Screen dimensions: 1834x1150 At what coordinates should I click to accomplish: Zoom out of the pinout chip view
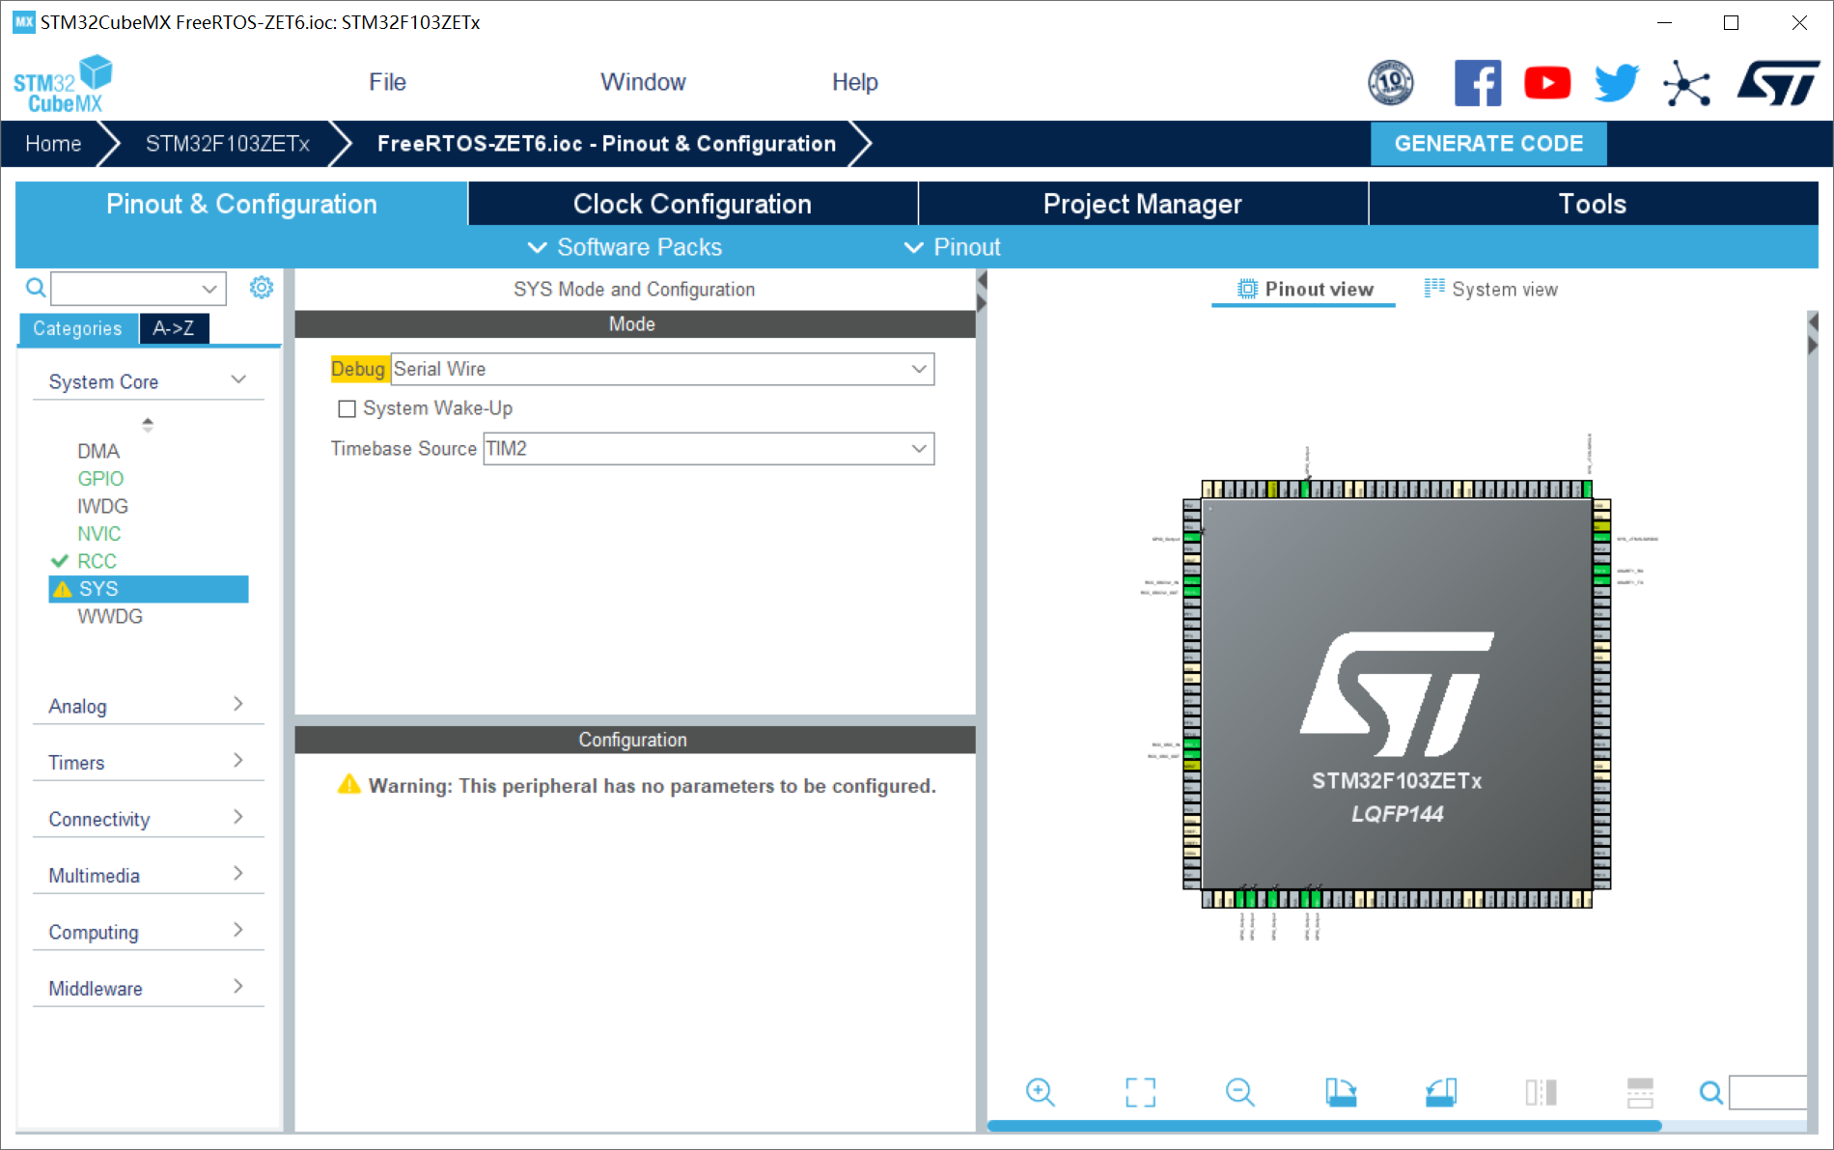(1239, 1092)
